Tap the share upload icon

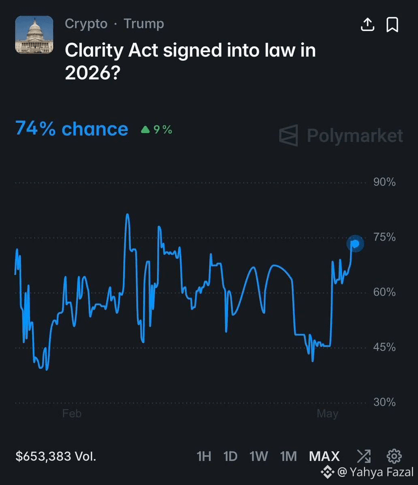tap(368, 24)
